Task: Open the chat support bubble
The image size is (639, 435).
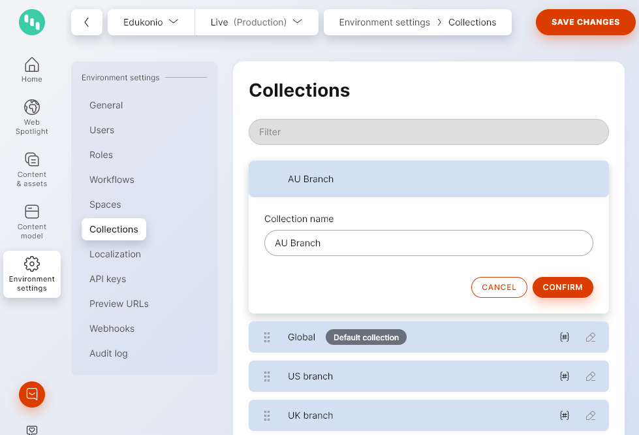Action: pyautogui.click(x=31, y=395)
